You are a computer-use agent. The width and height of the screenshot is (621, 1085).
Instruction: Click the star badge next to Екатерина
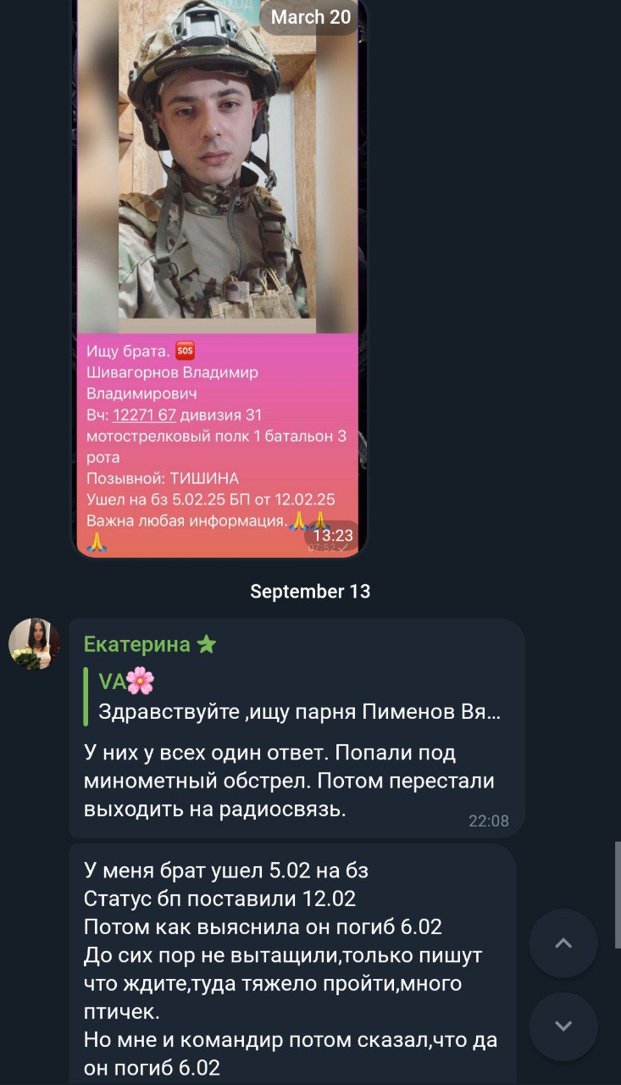click(207, 645)
